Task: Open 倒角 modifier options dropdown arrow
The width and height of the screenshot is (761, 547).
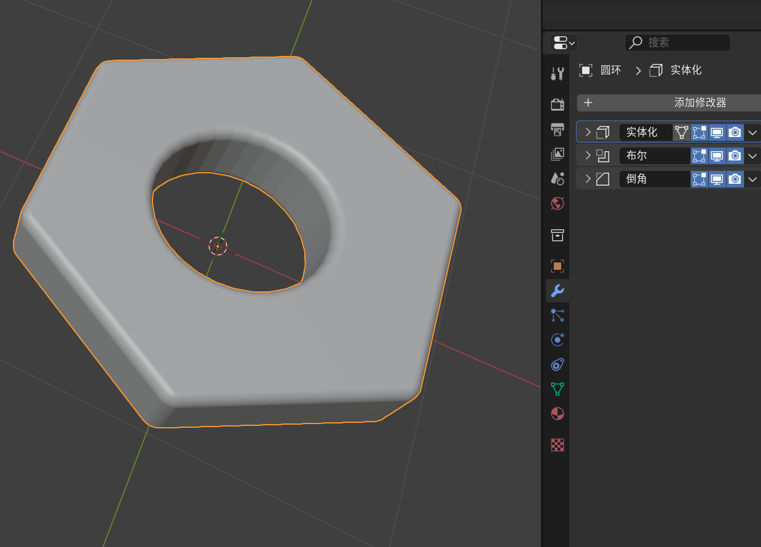Action: 752,179
